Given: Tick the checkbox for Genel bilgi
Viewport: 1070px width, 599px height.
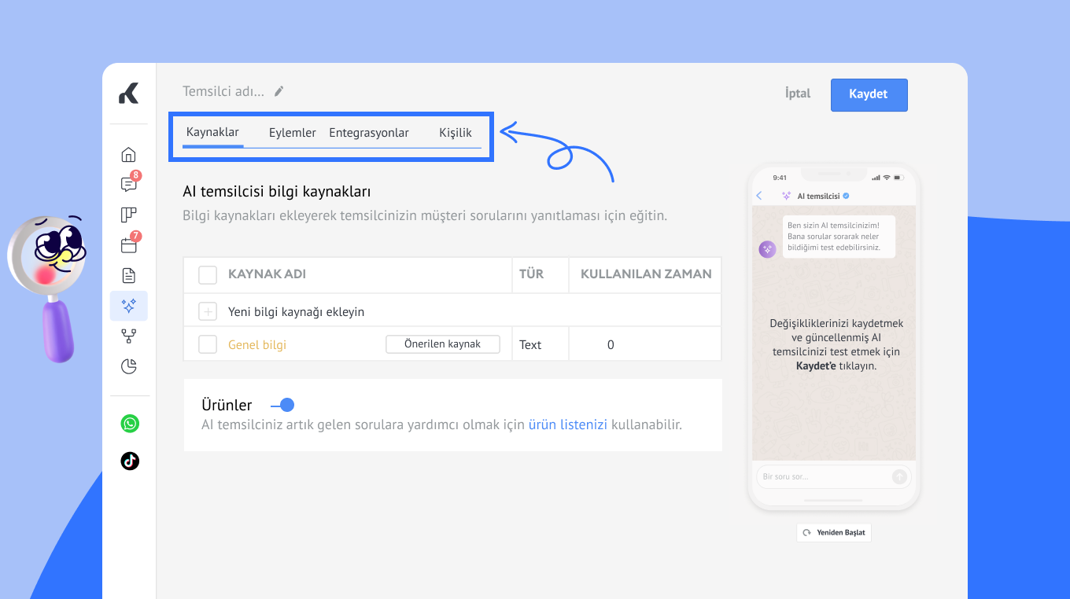Looking at the screenshot, I should click(x=208, y=344).
